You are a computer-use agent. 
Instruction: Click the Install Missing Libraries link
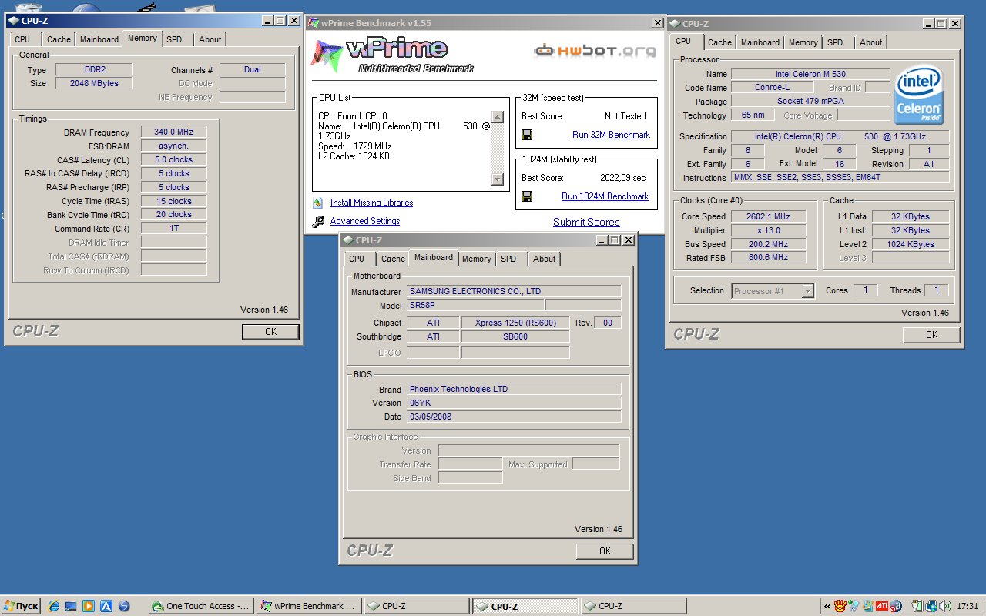point(371,203)
